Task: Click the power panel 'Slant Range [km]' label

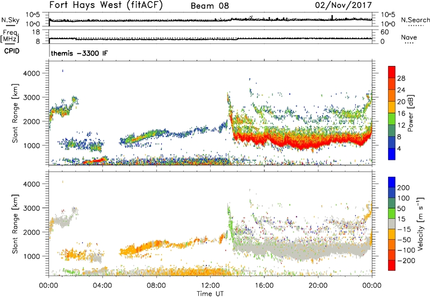Action: tap(15, 113)
